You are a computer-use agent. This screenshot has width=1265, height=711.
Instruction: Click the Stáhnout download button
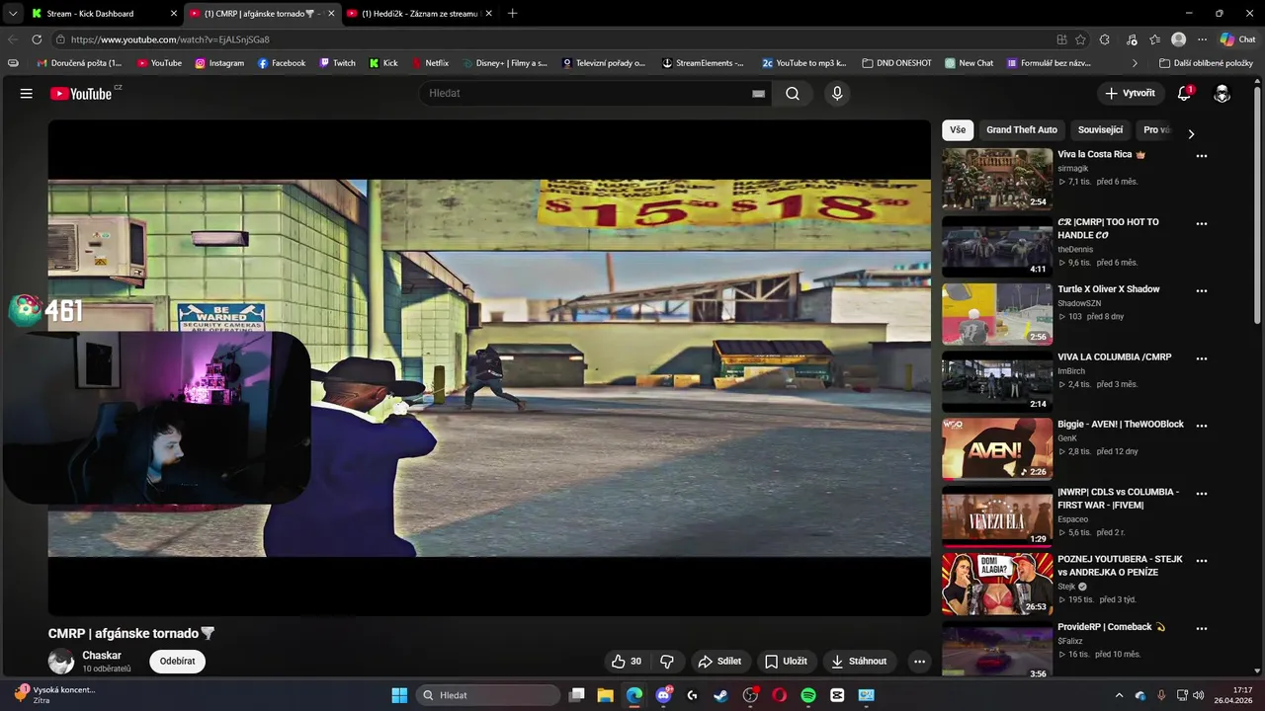point(859,662)
